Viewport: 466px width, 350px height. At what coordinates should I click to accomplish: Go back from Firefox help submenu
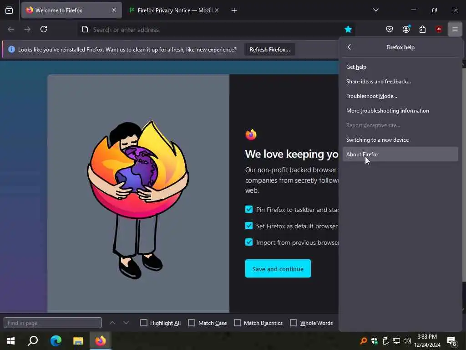coord(349,47)
